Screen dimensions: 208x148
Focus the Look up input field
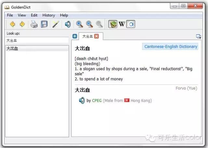pos(37,40)
